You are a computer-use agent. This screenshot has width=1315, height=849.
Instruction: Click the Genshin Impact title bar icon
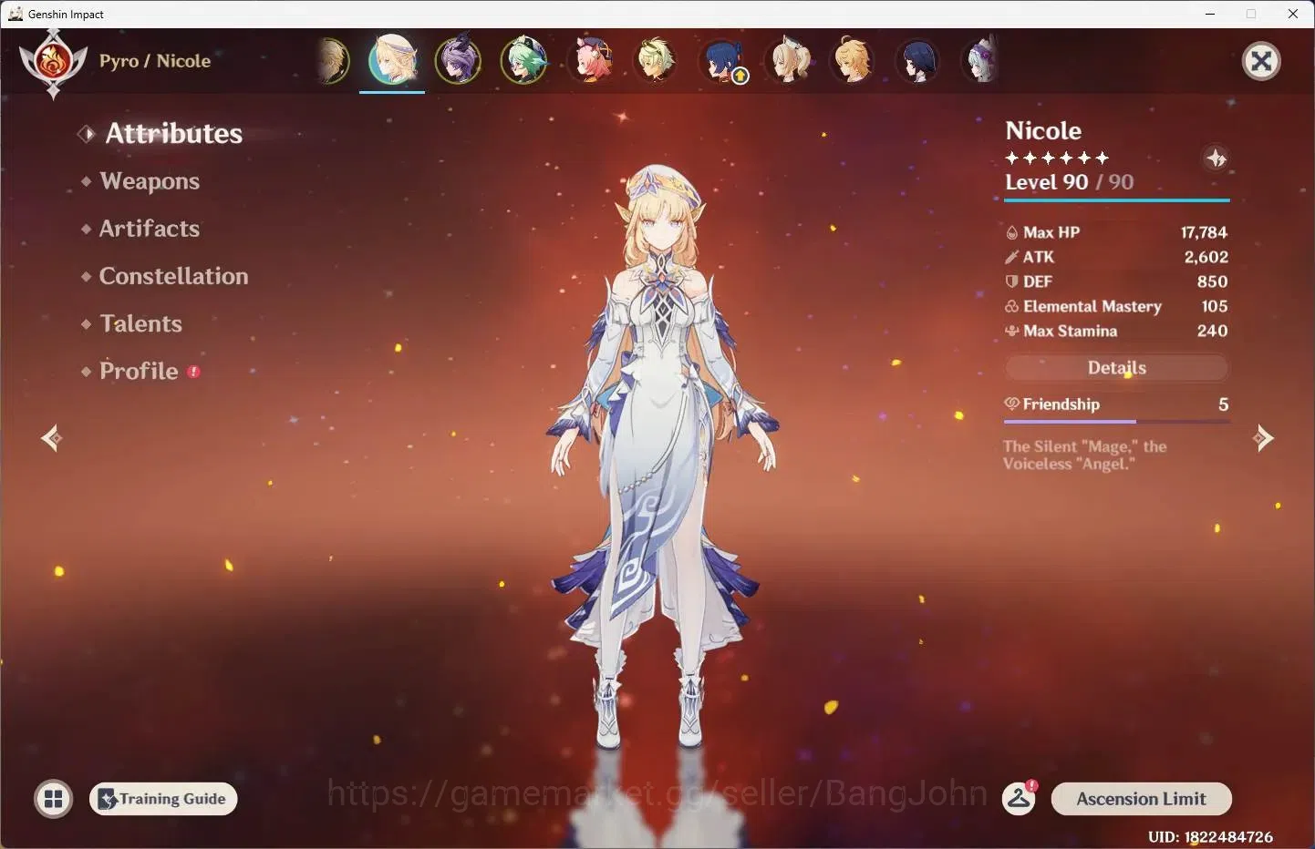(15, 14)
